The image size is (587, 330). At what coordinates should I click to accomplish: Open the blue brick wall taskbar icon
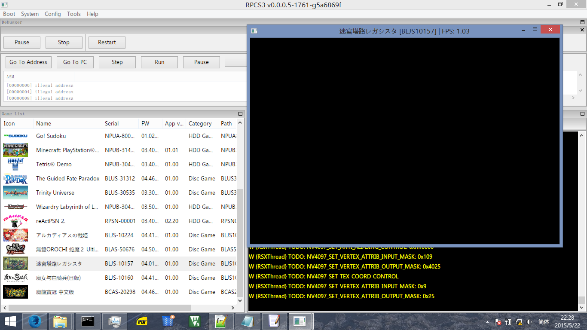(x=168, y=321)
